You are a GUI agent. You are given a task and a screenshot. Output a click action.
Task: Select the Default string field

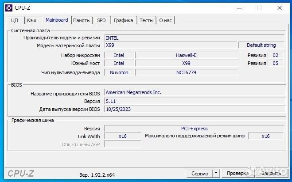point(261,45)
